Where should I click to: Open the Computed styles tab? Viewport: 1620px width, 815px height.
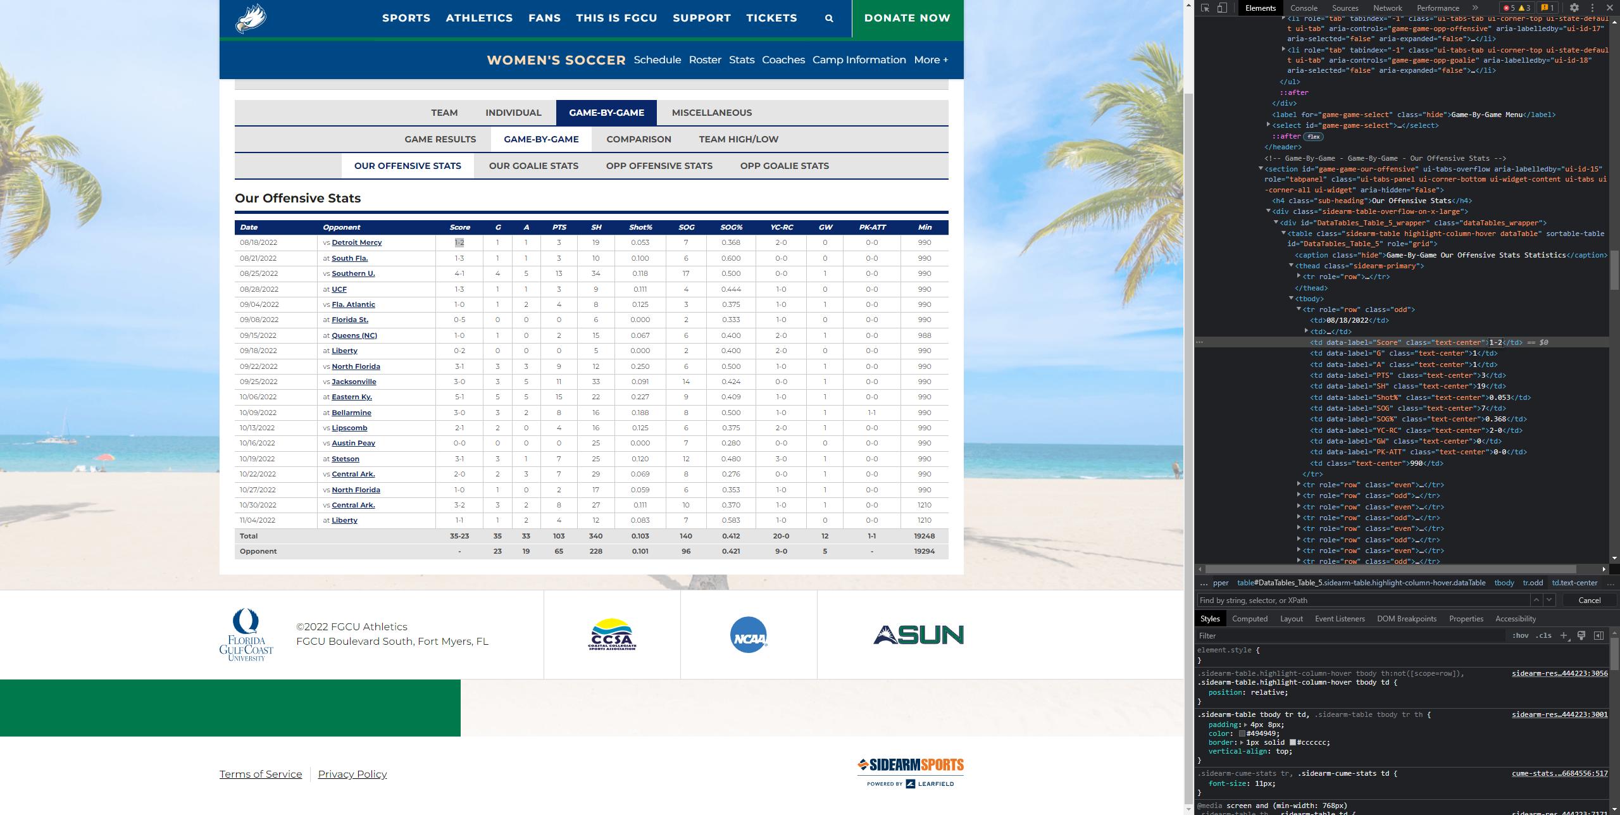point(1249,619)
